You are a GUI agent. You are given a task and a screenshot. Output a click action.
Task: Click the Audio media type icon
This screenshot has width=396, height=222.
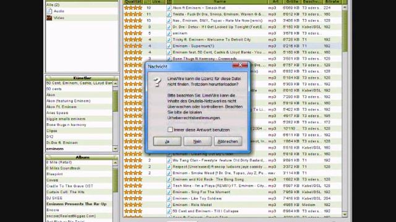pyautogui.click(x=49, y=11)
